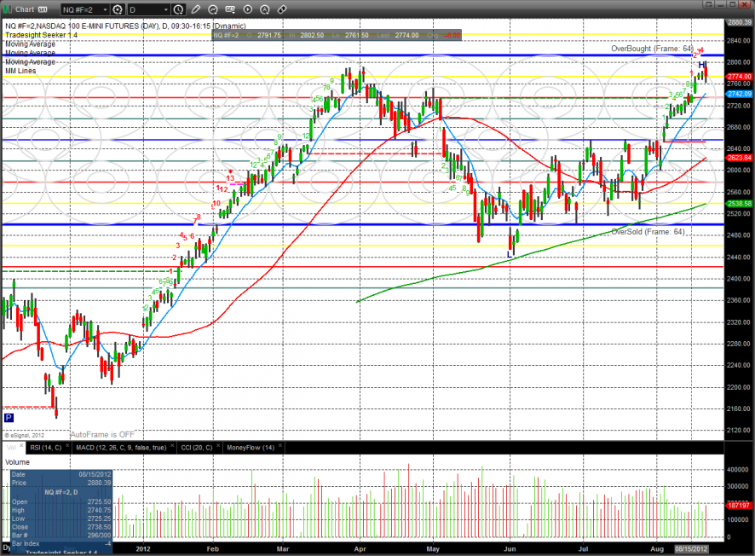Viewport: 755px width, 556px height.
Task: Click the 2738.50 Close value in cursor window
Action: coord(99,527)
